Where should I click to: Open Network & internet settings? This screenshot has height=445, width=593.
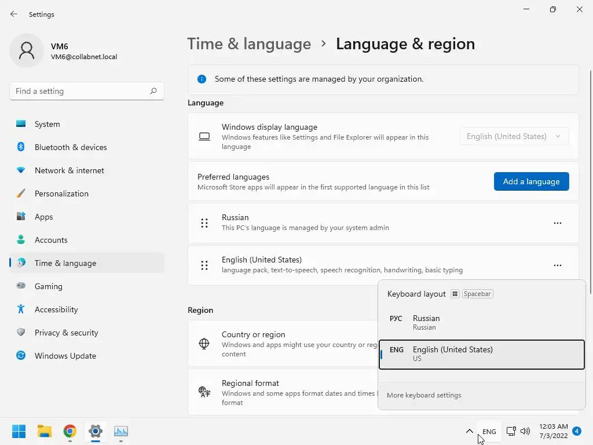coord(87,170)
